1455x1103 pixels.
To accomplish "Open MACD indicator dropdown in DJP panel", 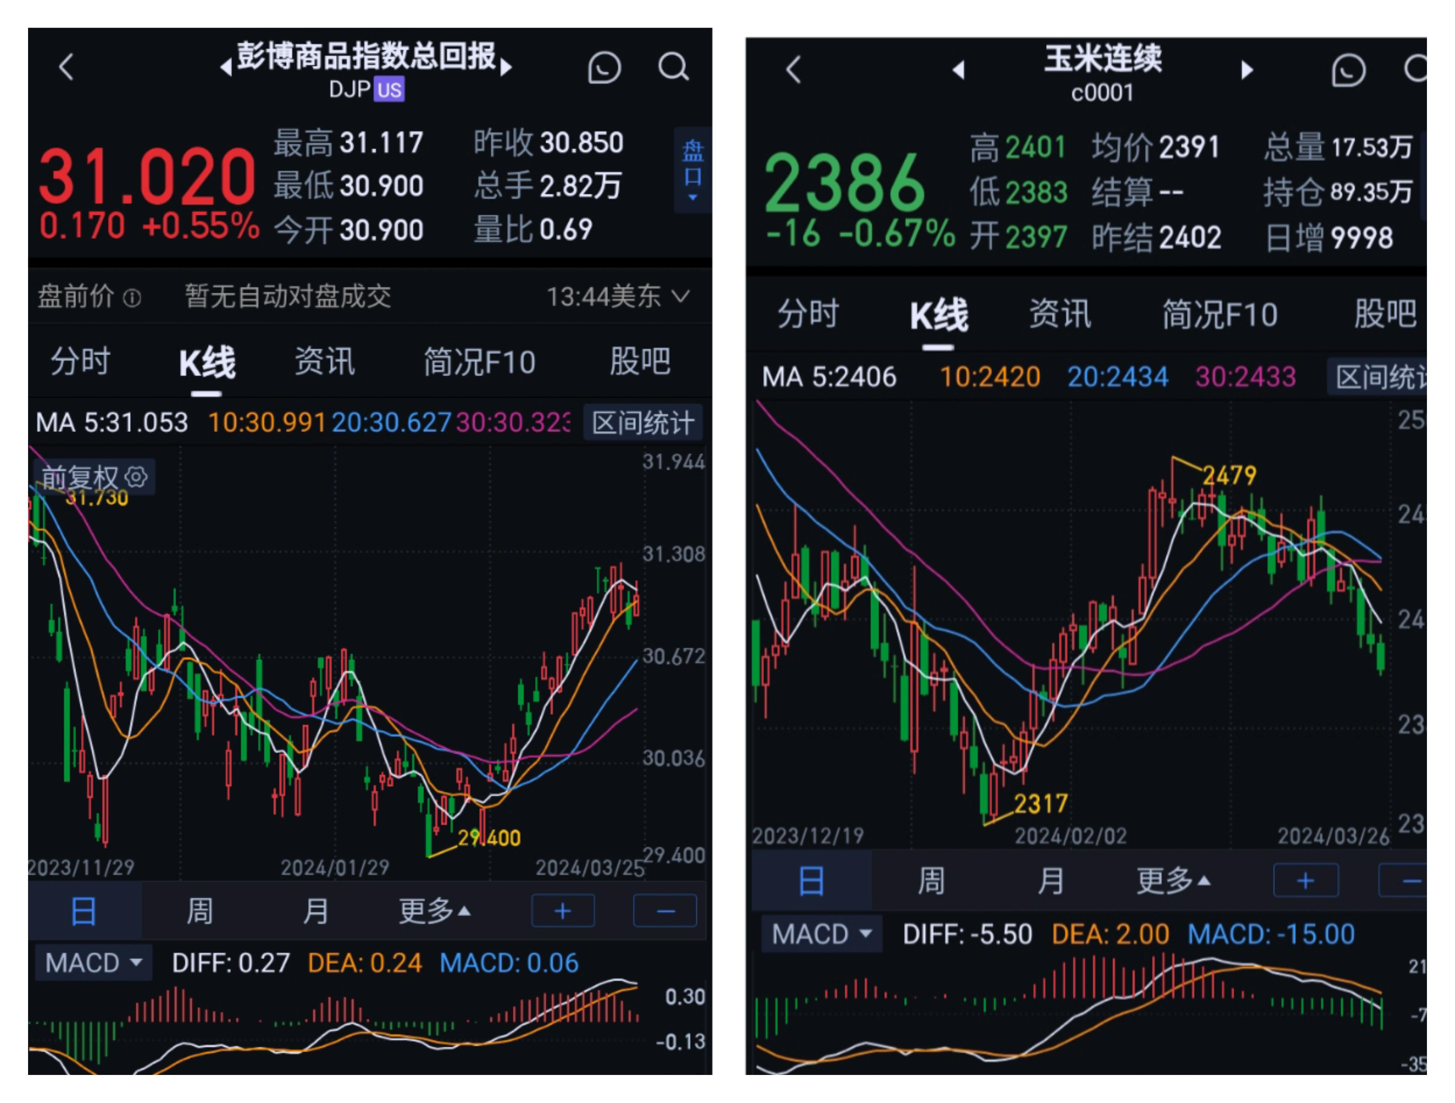I will (93, 963).
